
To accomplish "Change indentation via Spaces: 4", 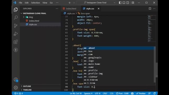I will [88, 93].
